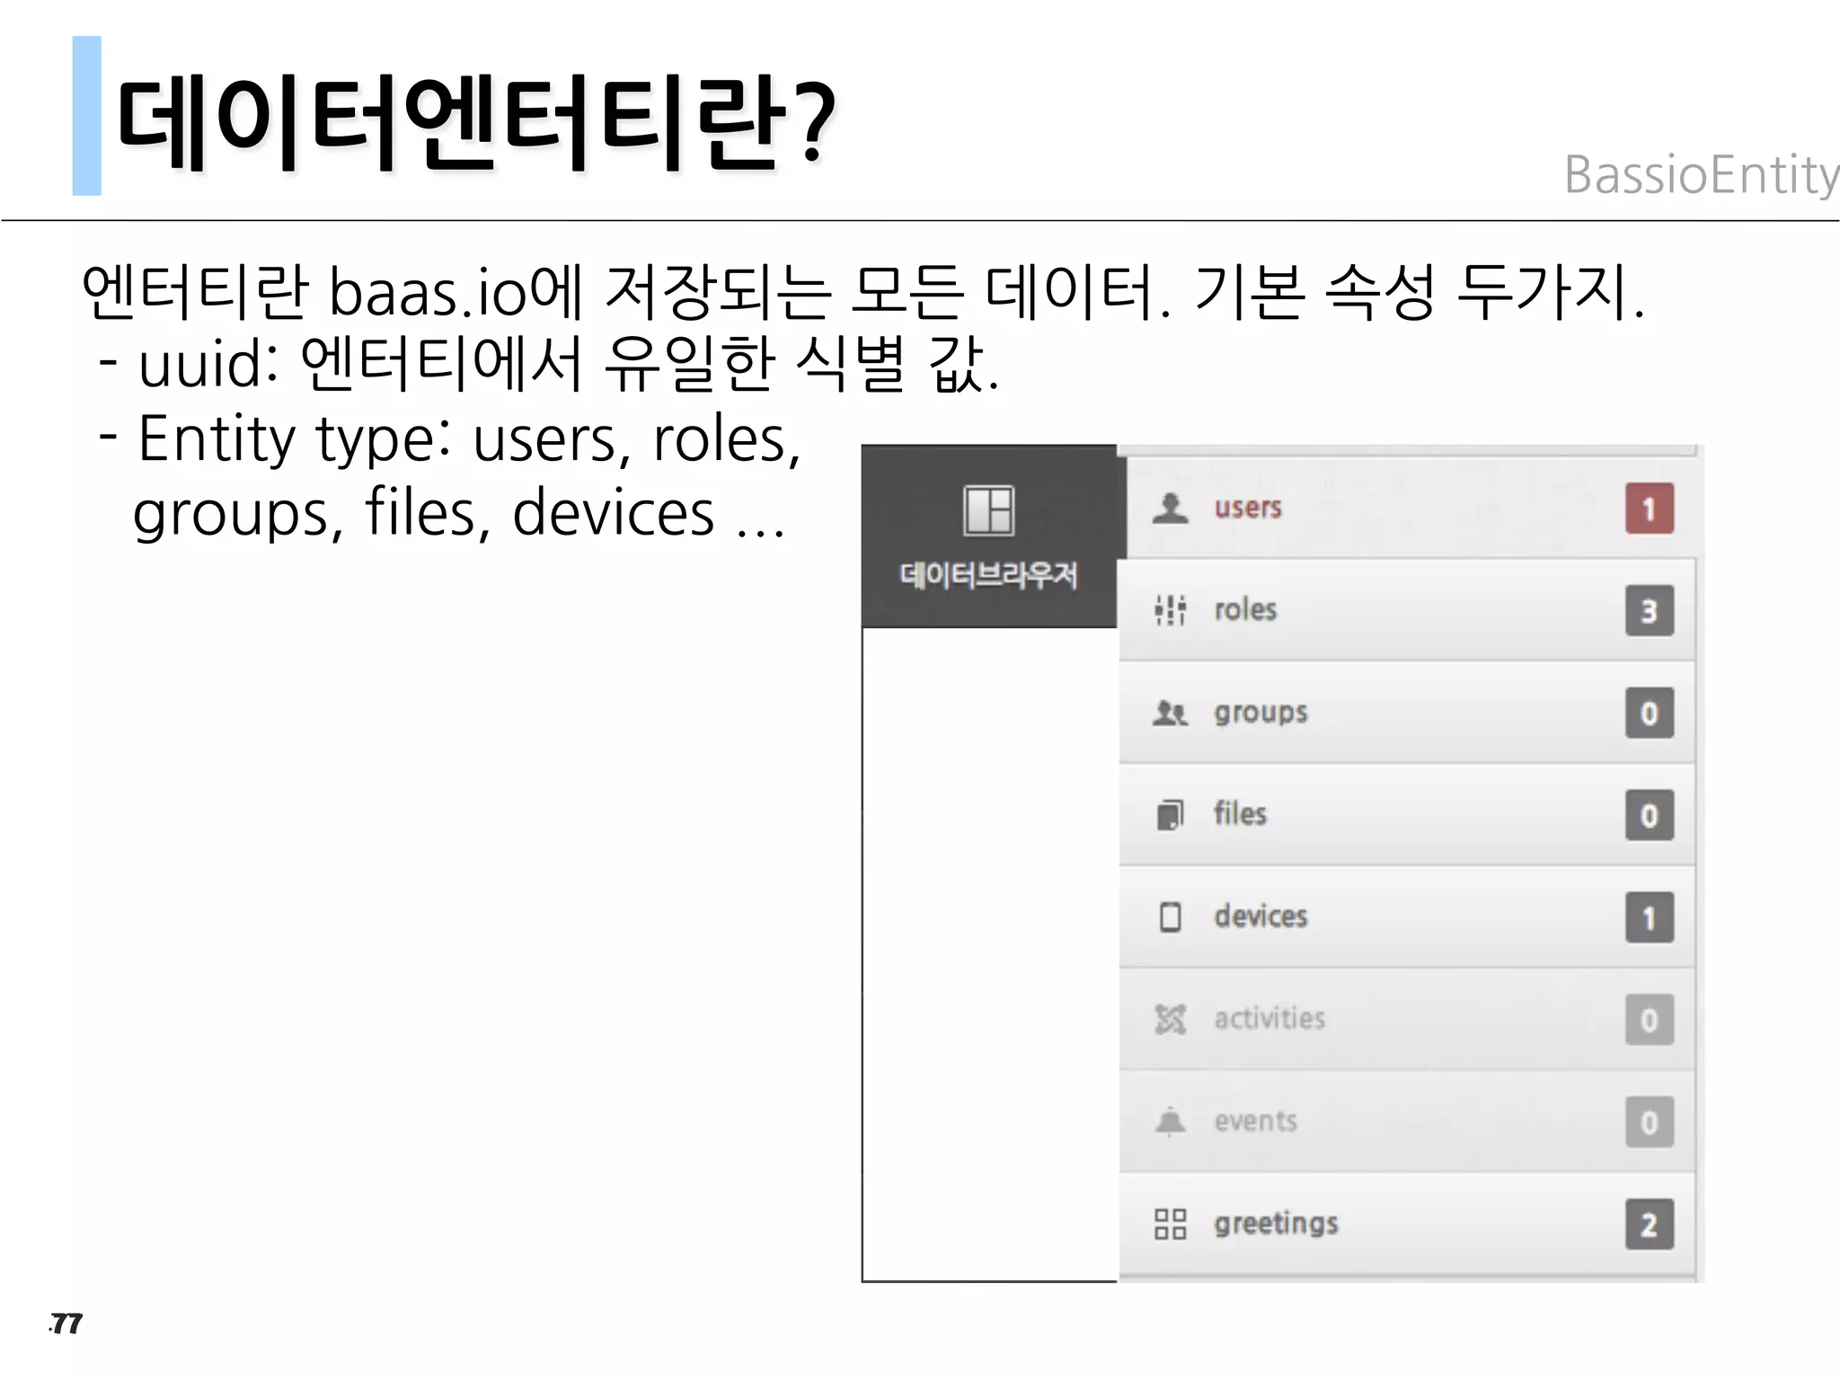Click the files count badge 0
Screen dimensions: 1840x1380
click(x=1650, y=816)
